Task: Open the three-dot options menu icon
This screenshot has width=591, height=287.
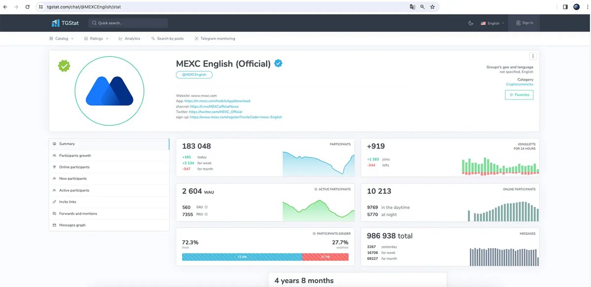Action: [533, 56]
